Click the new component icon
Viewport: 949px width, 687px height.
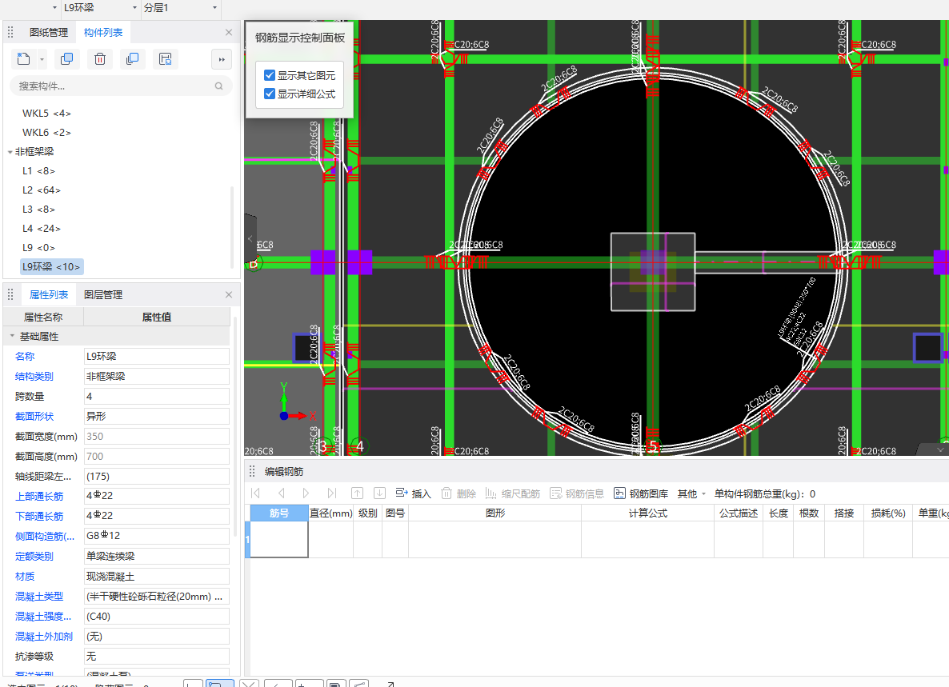click(23, 58)
